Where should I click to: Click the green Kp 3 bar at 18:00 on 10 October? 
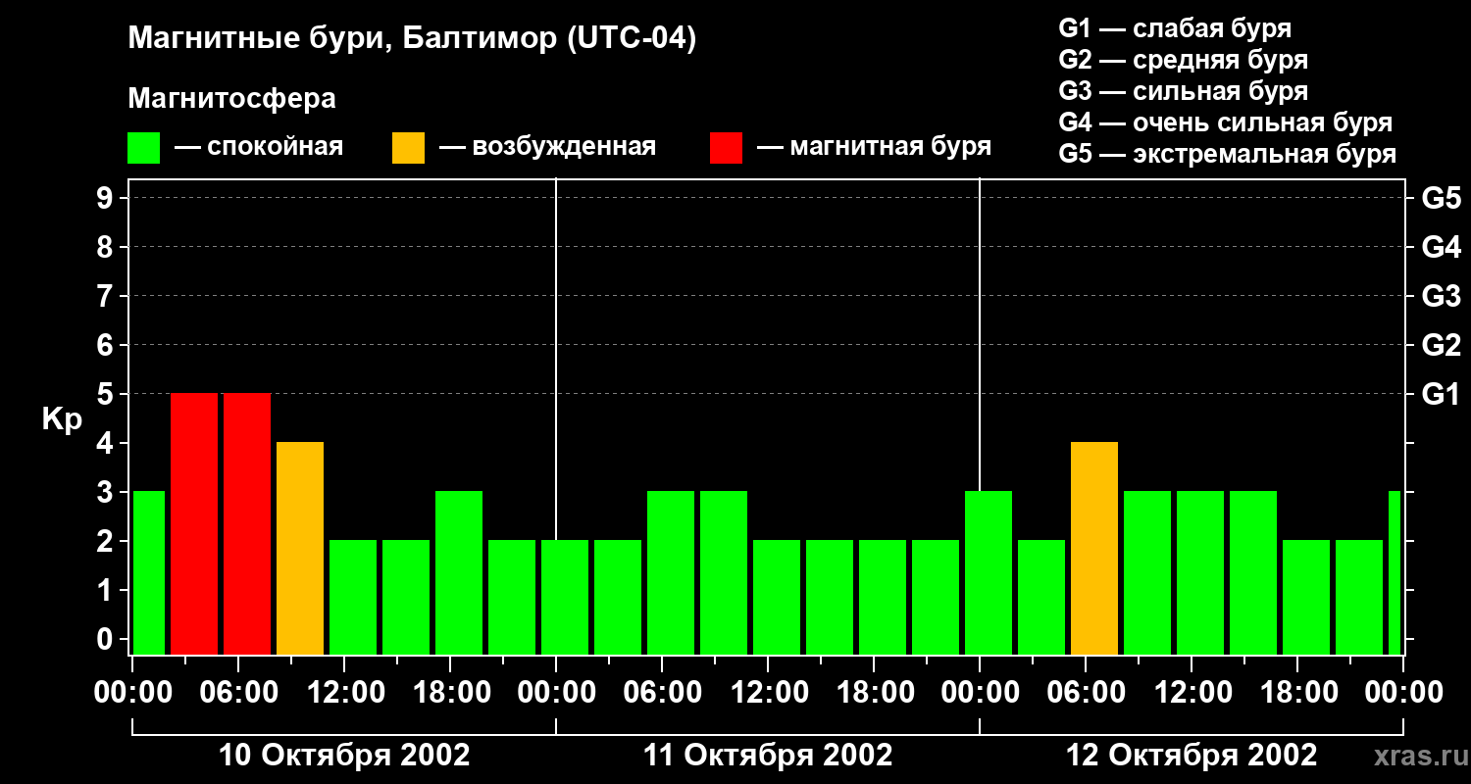[x=459, y=573]
